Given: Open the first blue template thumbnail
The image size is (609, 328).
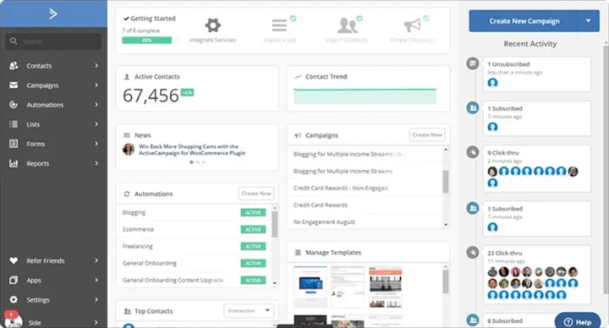Looking at the screenshot, I should (x=310, y=287).
